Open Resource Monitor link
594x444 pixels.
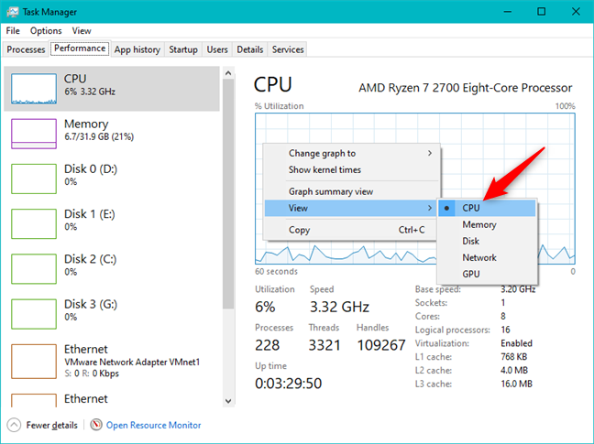click(153, 425)
